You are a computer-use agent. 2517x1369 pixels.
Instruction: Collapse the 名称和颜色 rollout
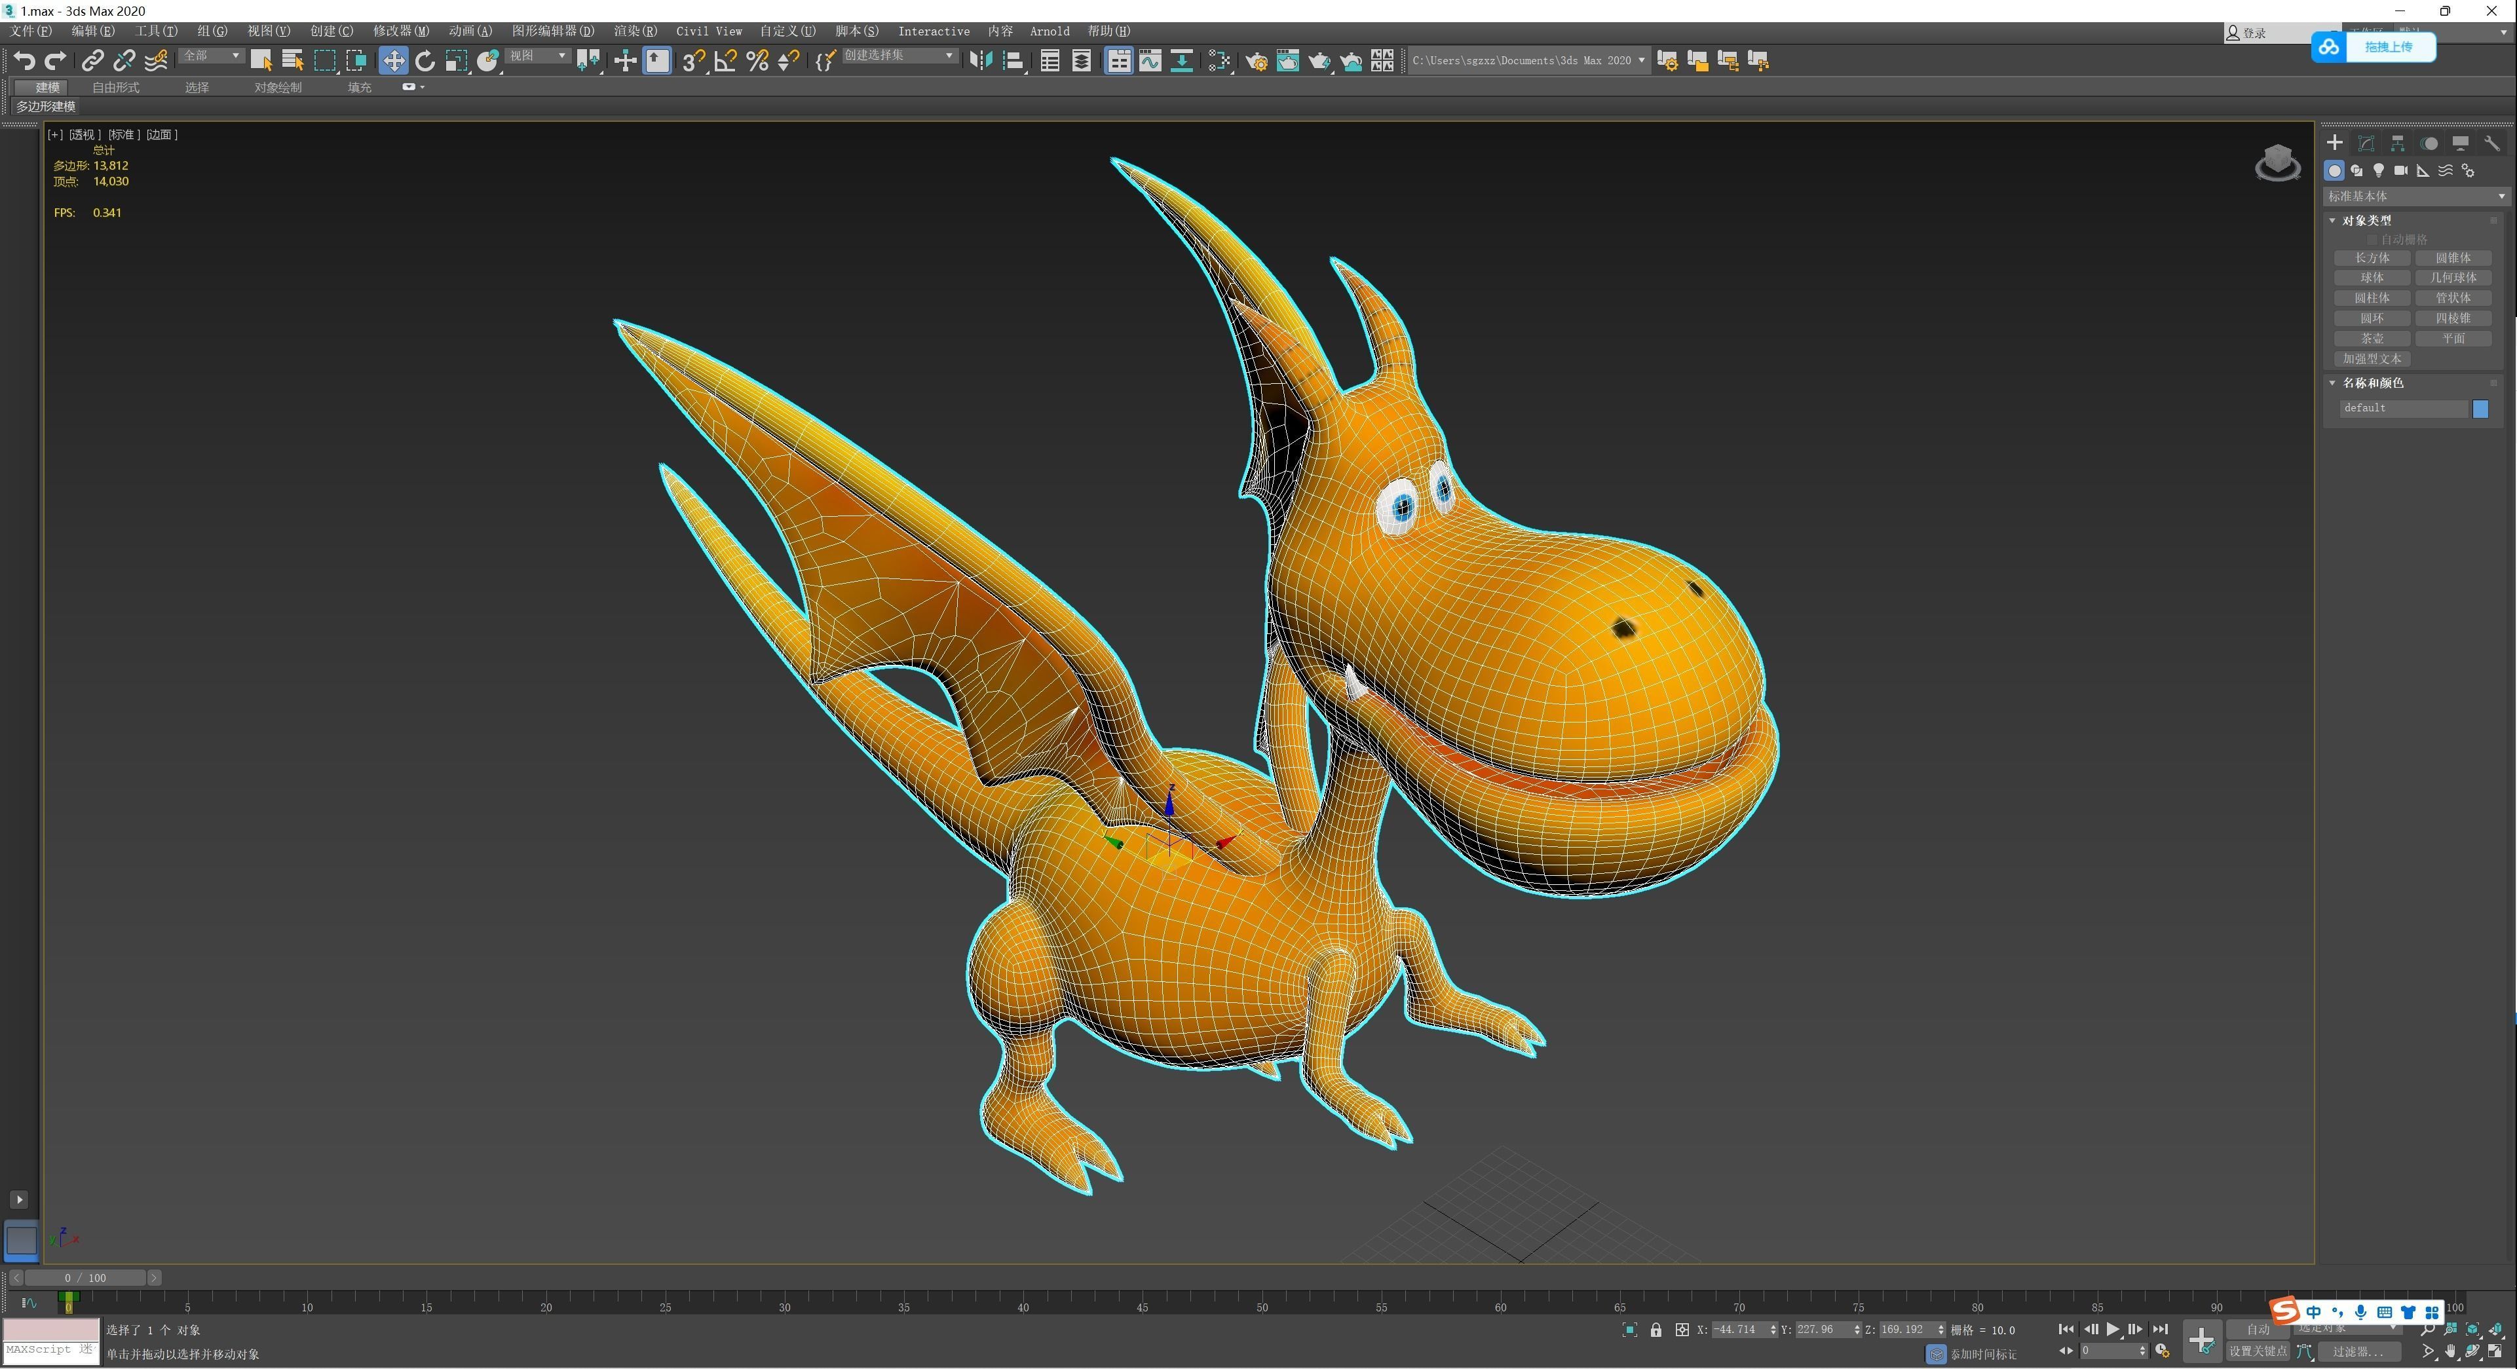point(2368,383)
